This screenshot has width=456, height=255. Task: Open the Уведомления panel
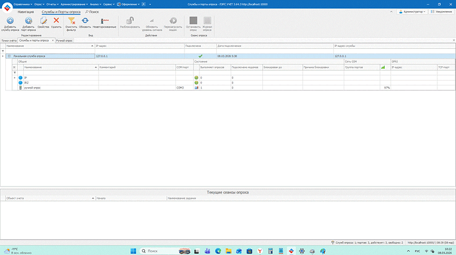441,12
